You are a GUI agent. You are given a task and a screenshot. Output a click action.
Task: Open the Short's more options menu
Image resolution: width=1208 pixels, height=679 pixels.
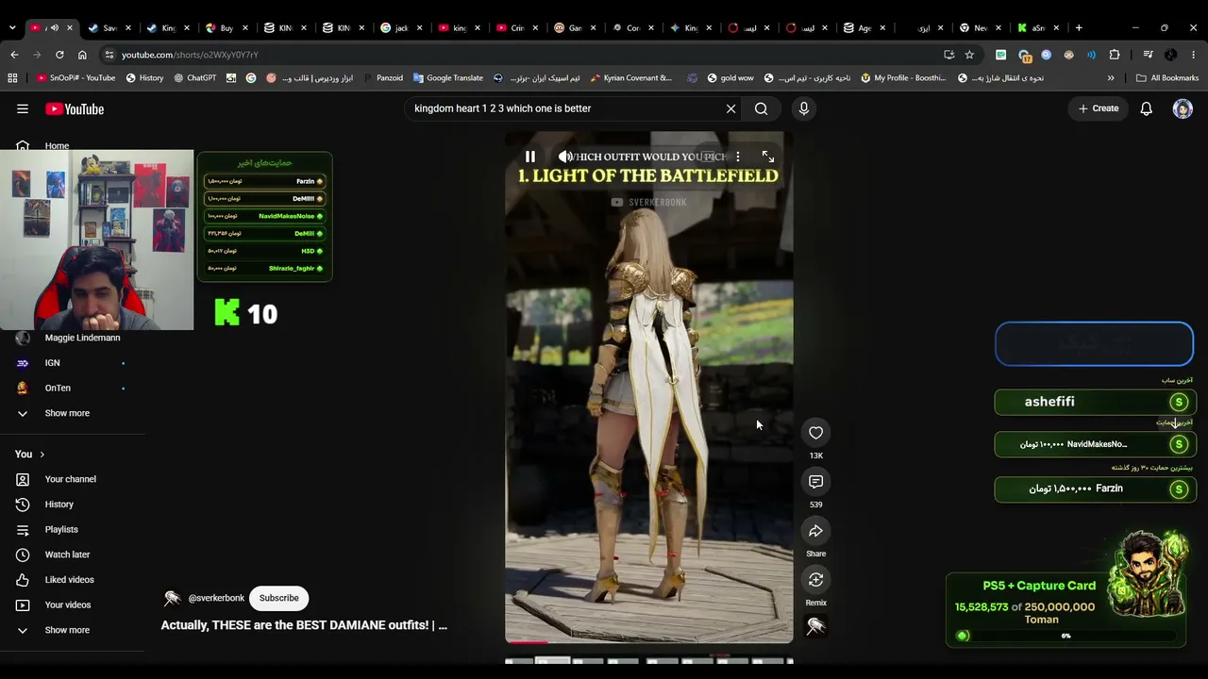tap(738, 157)
